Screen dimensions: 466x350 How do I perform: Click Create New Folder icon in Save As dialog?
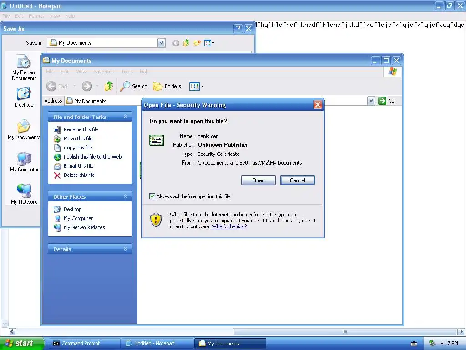[197, 43]
